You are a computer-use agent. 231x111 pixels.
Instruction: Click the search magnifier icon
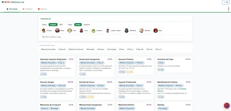click(43, 37)
